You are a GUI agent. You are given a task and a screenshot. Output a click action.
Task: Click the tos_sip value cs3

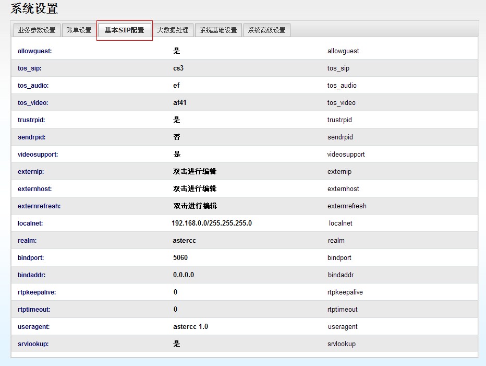(x=178, y=68)
